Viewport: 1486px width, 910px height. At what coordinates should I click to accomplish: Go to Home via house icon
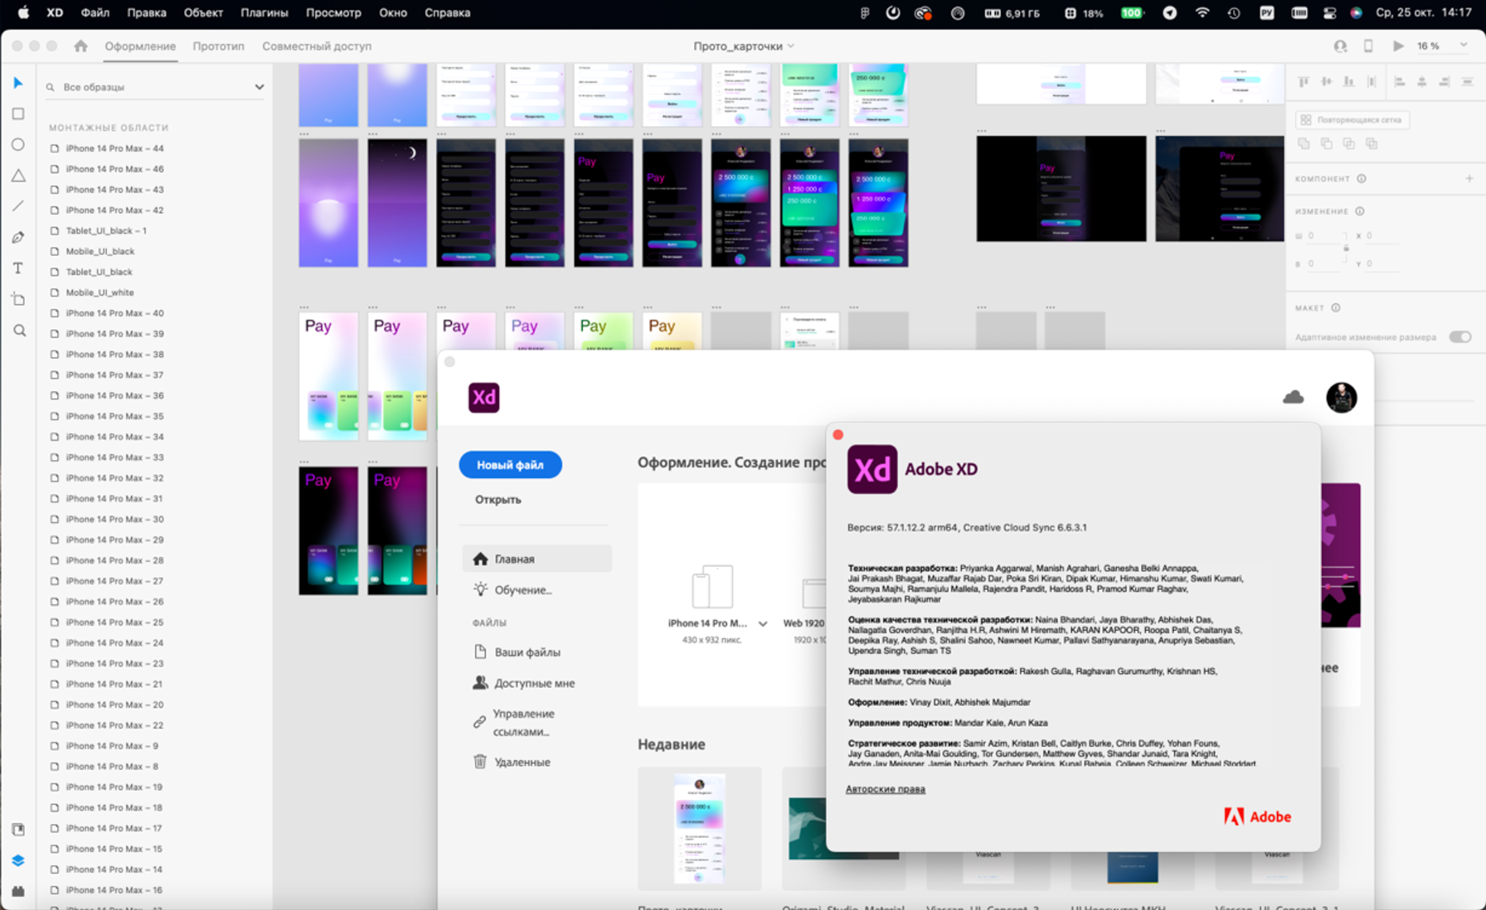80,46
